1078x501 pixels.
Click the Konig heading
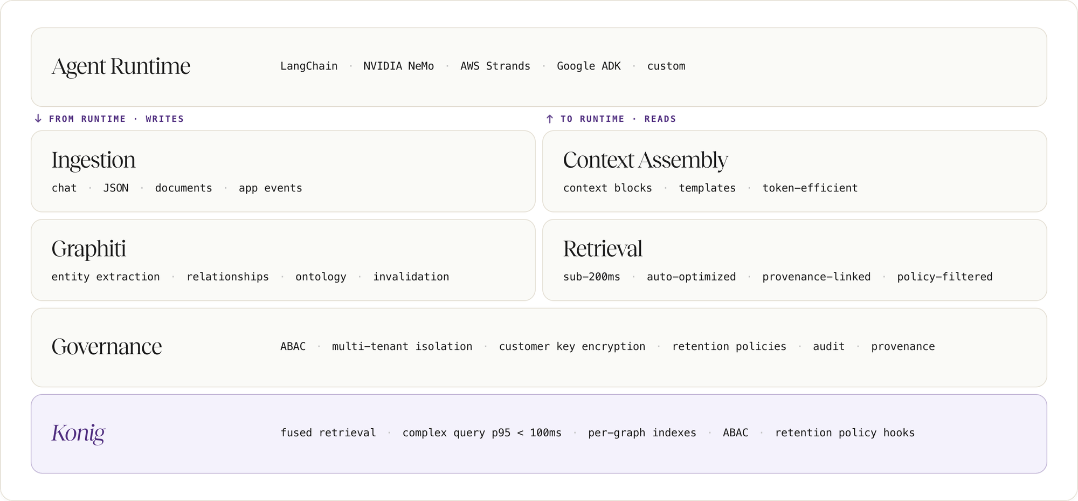pos(78,434)
